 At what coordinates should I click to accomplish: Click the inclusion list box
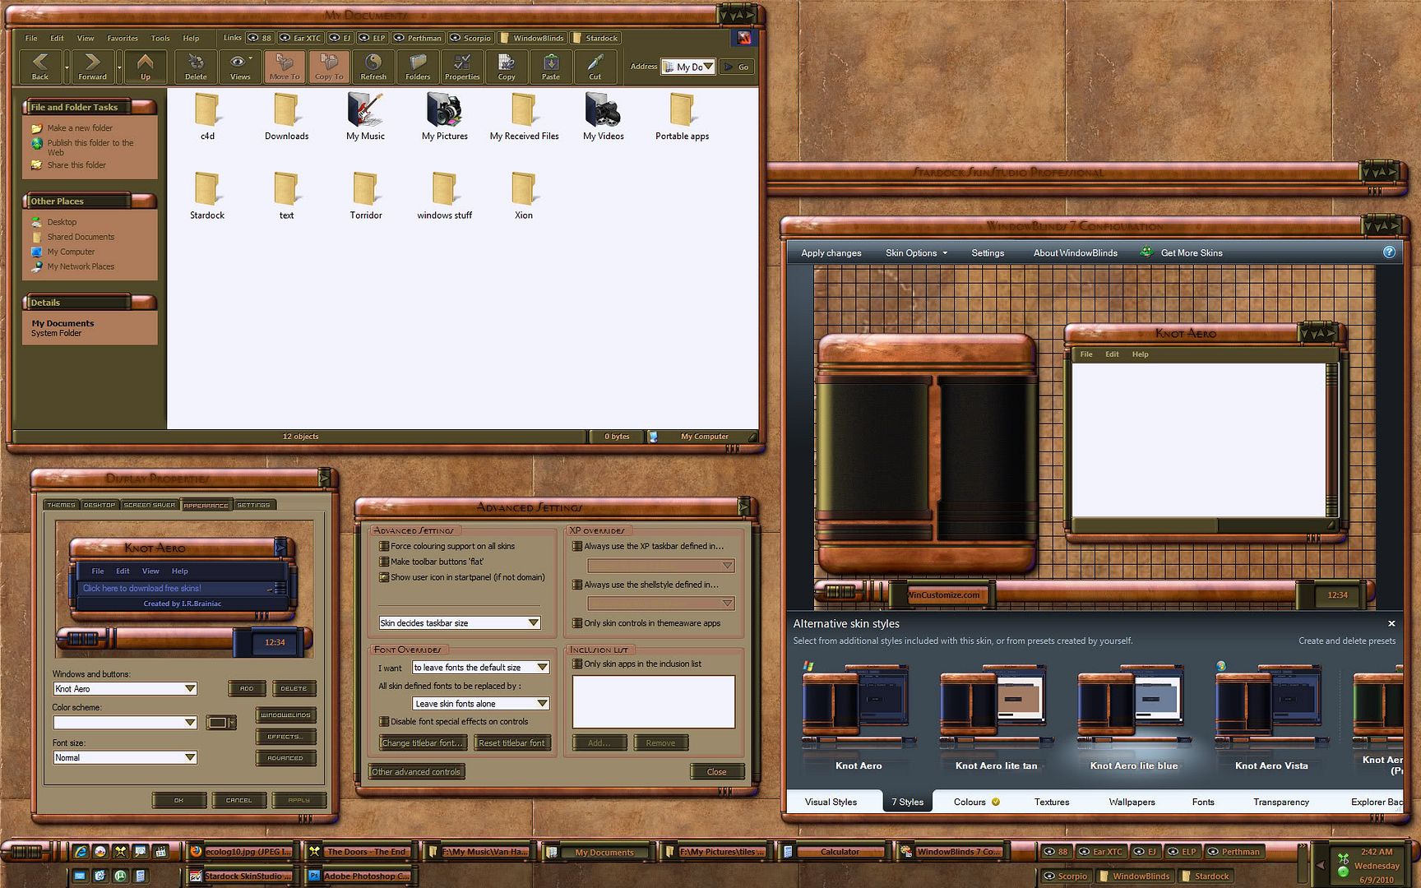point(653,702)
